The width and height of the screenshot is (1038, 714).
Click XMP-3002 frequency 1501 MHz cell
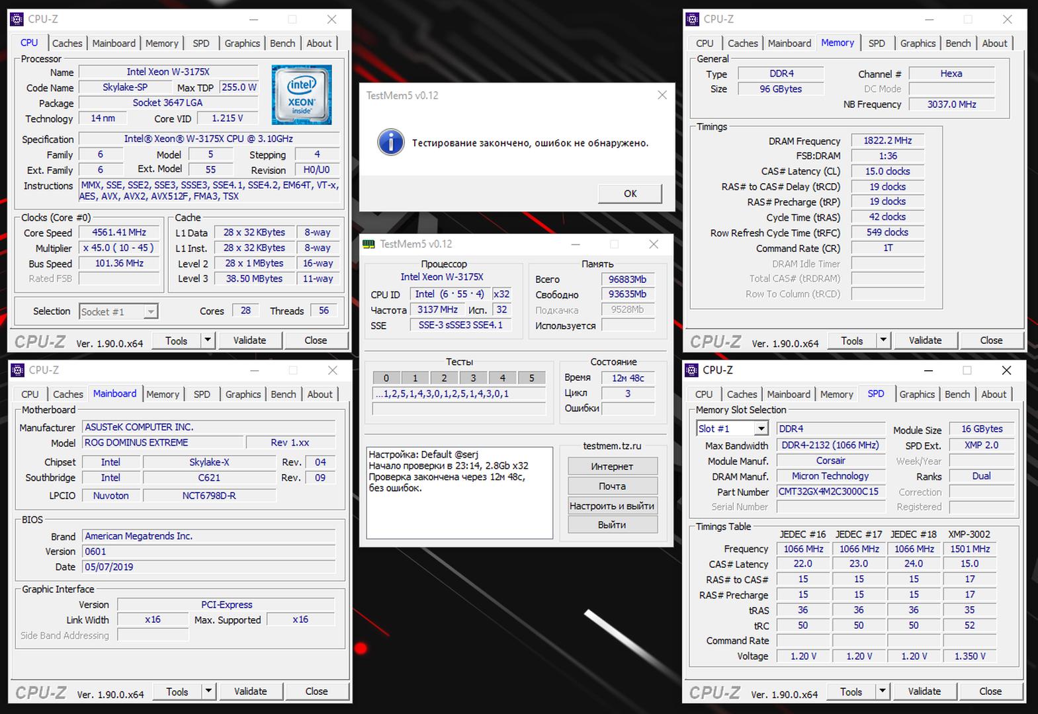pyautogui.click(x=970, y=549)
